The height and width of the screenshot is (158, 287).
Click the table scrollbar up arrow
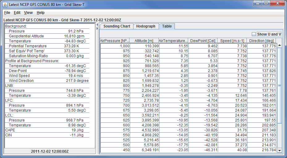(x=280, y=45)
